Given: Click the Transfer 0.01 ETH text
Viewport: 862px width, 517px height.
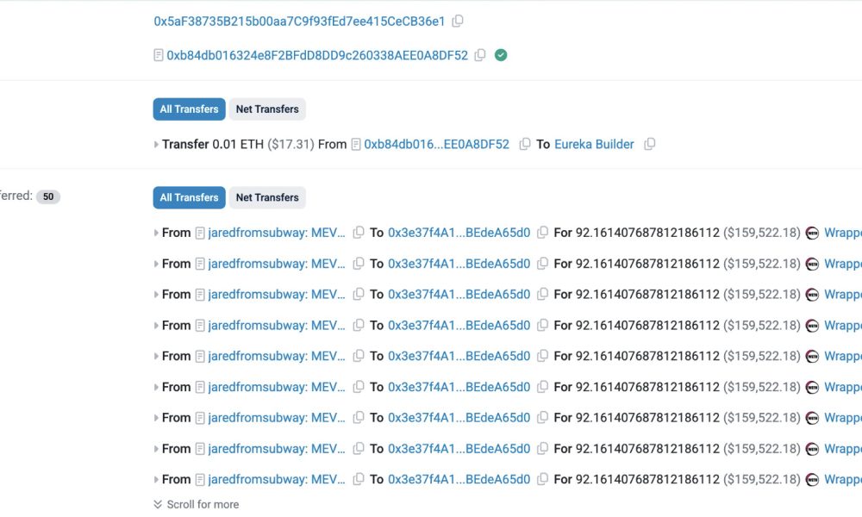Looking at the screenshot, I should coord(213,145).
